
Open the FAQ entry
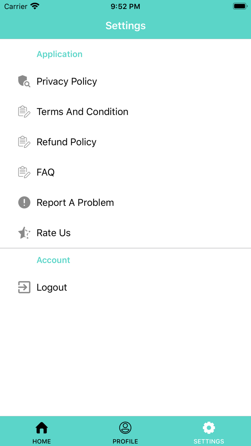pyautogui.click(x=46, y=172)
